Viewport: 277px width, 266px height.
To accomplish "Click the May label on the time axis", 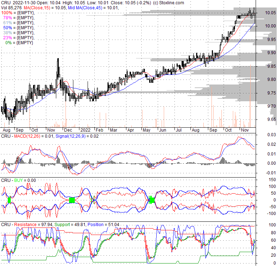I will 146,130.
